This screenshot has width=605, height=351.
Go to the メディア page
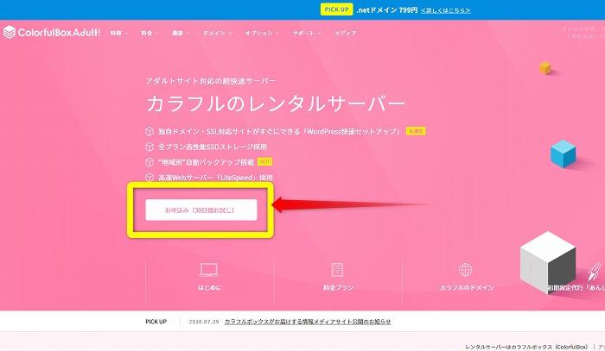(345, 33)
